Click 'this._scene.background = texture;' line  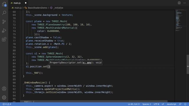[x=49, y=15]
